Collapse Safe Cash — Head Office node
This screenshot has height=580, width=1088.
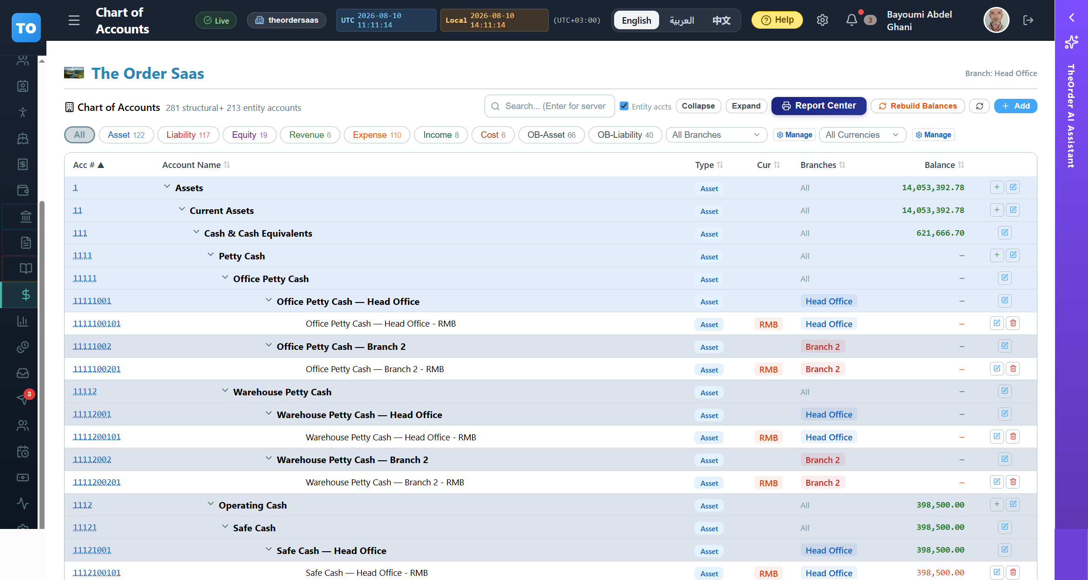[x=268, y=549]
